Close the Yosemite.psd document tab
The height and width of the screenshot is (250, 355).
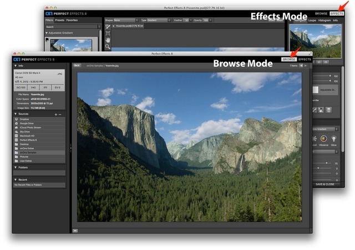coord(113,26)
